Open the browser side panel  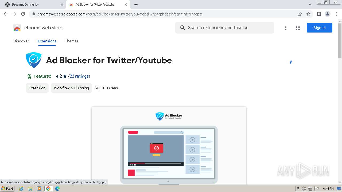pos(319,14)
